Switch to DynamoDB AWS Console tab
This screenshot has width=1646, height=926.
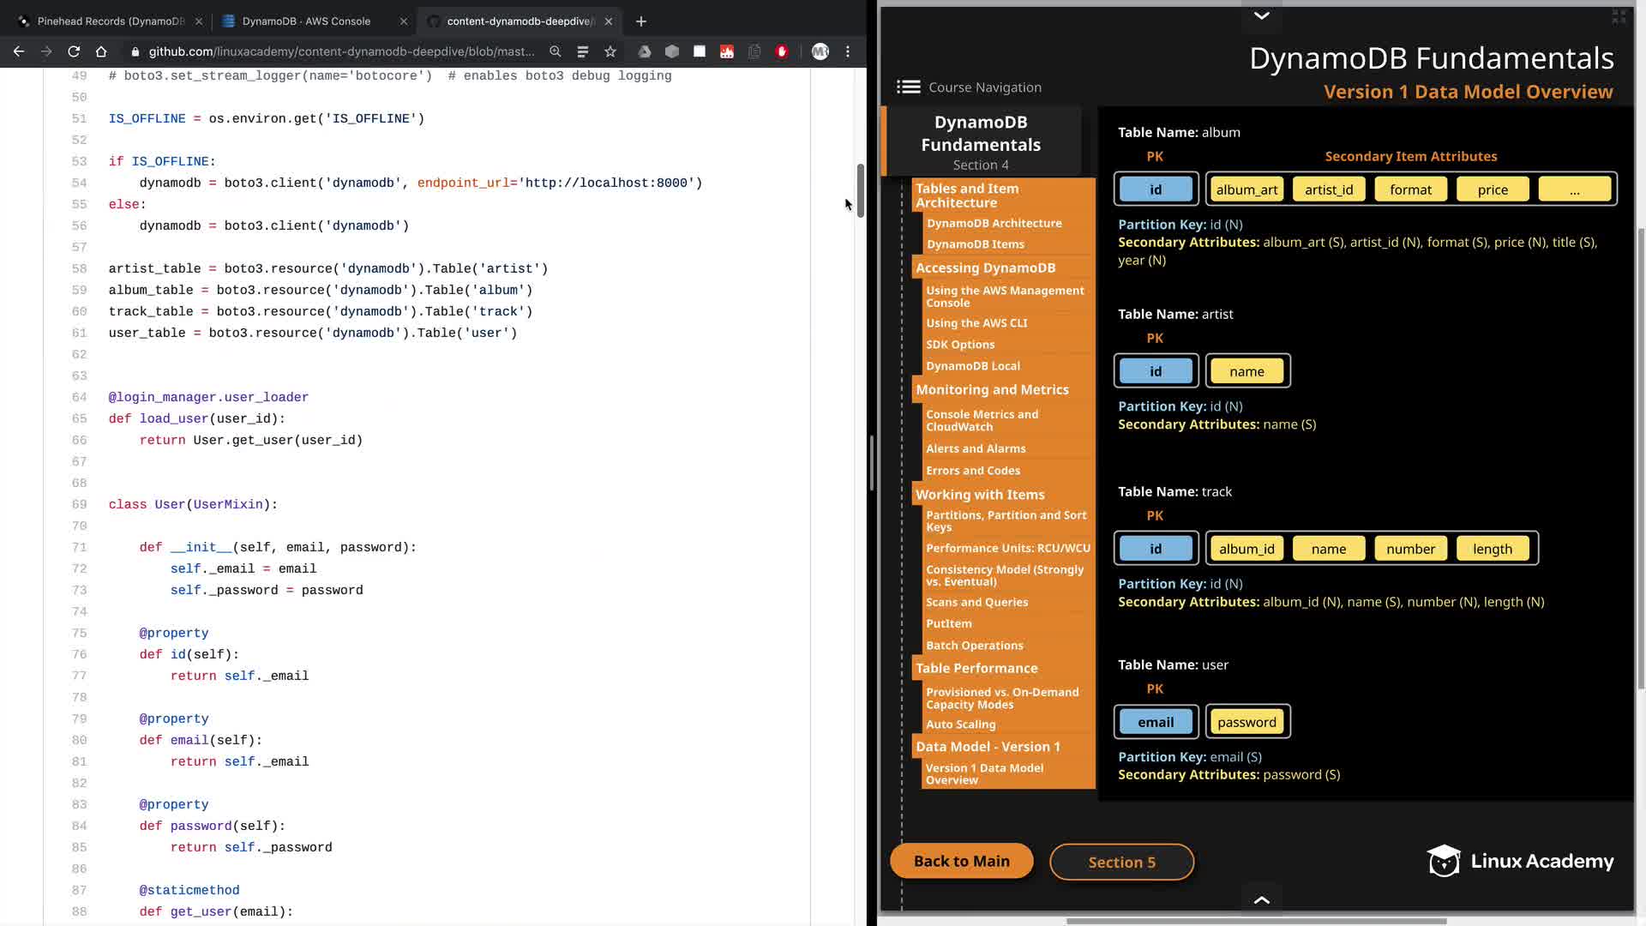[x=306, y=21]
